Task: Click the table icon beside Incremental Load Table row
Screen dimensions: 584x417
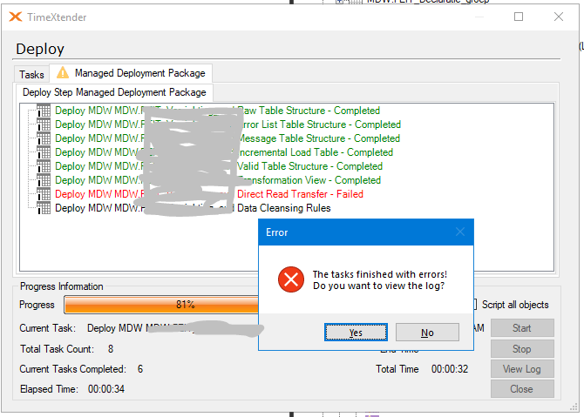Action: pyautogui.click(x=44, y=152)
